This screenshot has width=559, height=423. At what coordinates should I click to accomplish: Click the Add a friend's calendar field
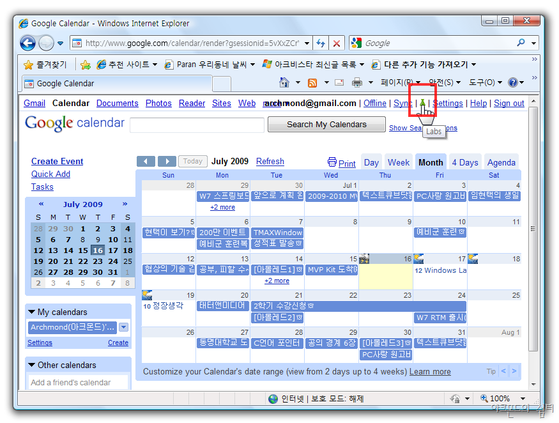pyautogui.click(x=78, y=382)
